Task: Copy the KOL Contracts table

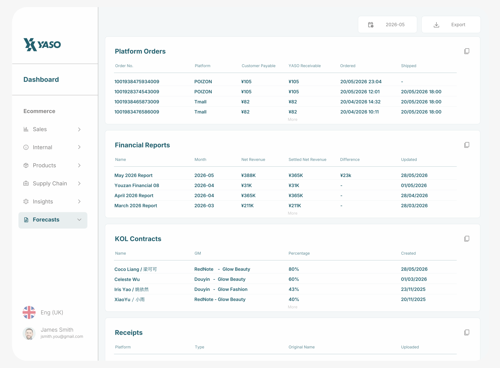Action: pyautogui.click(x=467, y=239)
